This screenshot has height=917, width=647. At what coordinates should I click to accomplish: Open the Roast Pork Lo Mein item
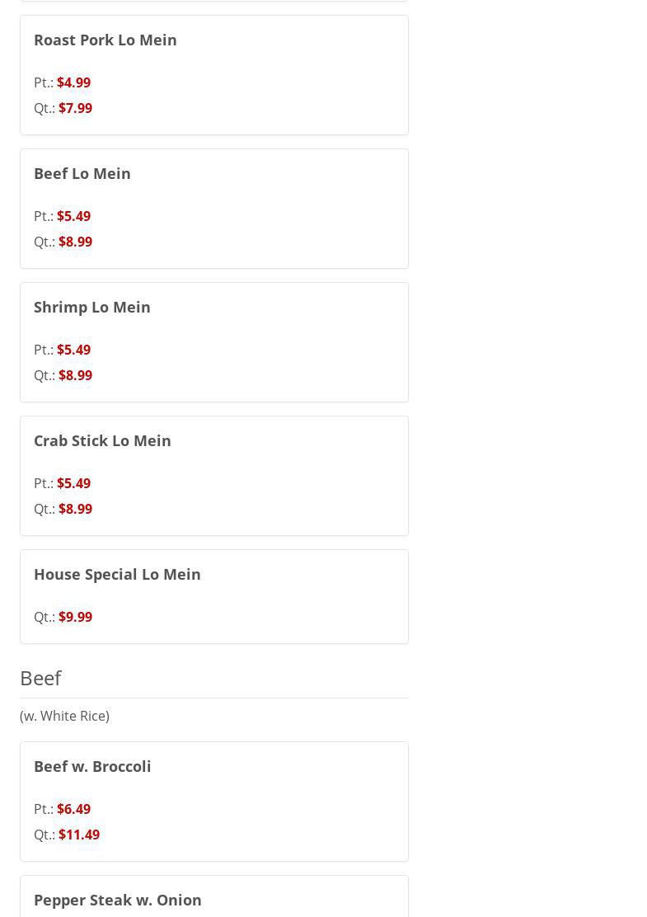click(x=105, y=40)
